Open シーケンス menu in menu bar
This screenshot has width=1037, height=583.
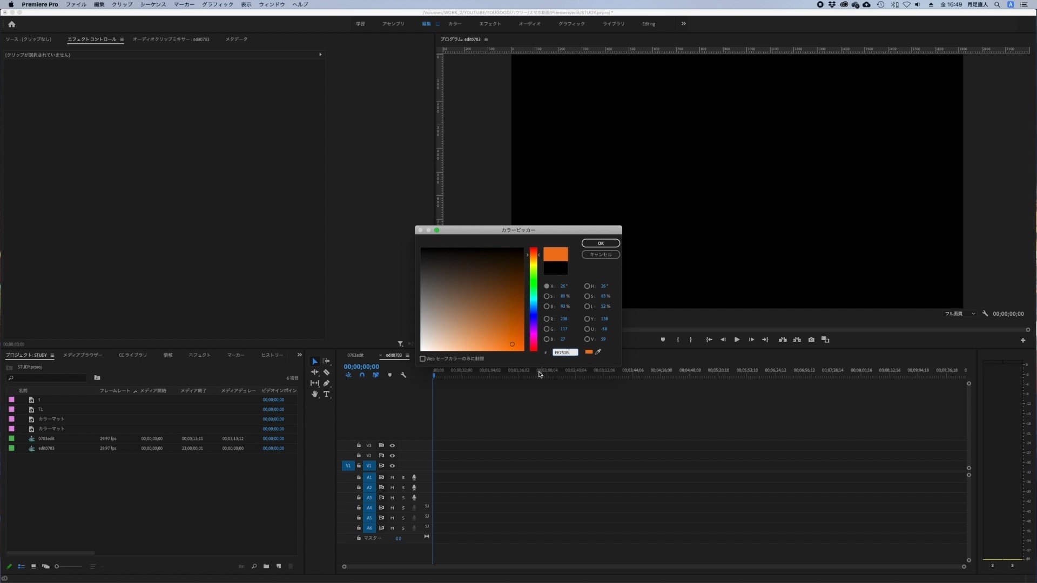coord(153,4)
